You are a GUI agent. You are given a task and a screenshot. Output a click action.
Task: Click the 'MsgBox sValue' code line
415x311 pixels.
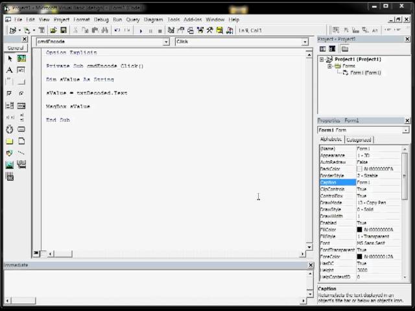pyautogui.click(x=68, y=106)
